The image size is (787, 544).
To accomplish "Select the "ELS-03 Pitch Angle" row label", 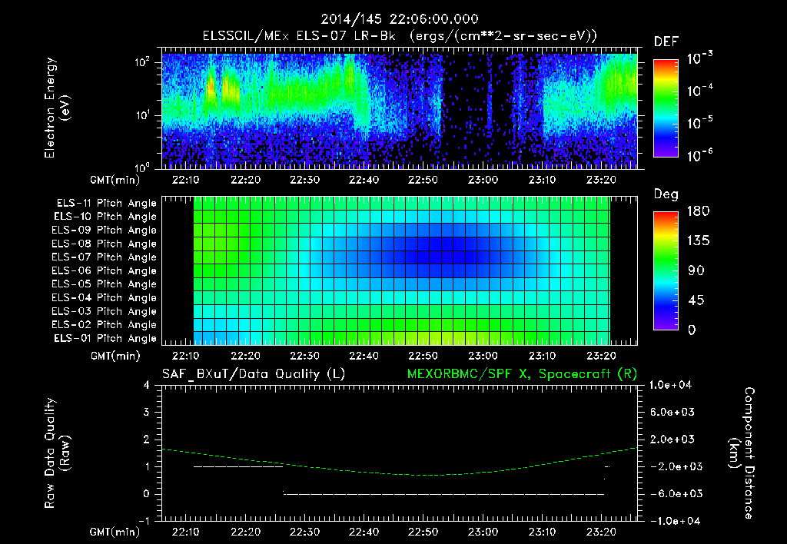I will 105,311.
